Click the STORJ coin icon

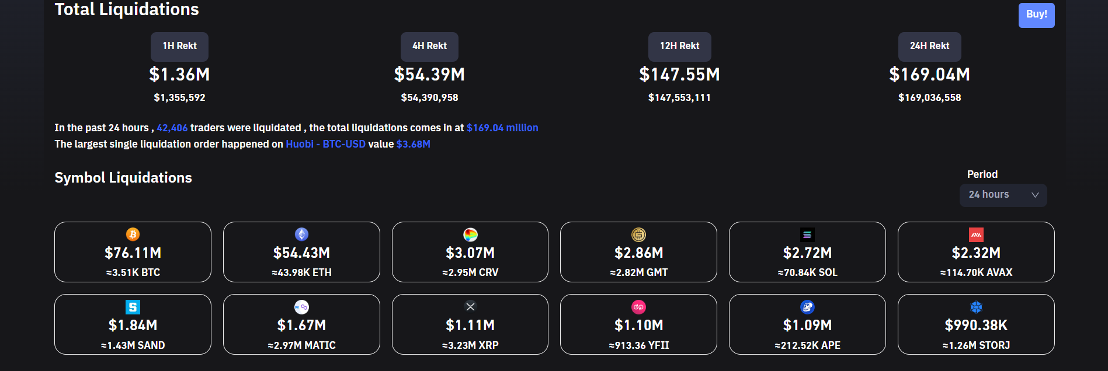(976, 307)
